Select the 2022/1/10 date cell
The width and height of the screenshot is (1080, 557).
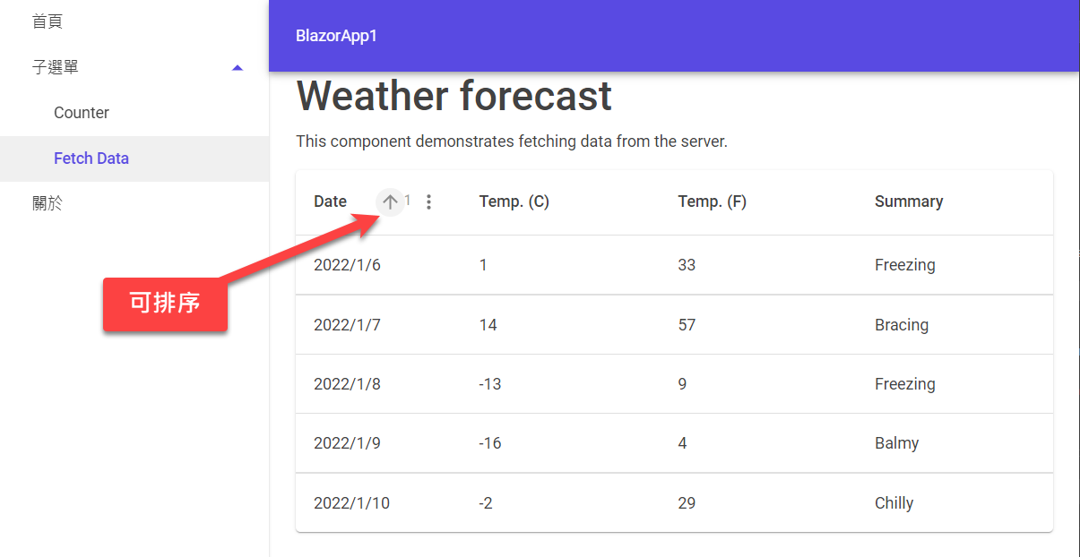pos(351,503)
